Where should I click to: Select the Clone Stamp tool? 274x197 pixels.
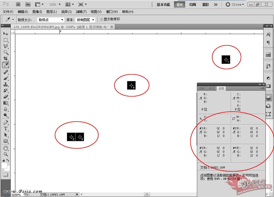point(6,84)
